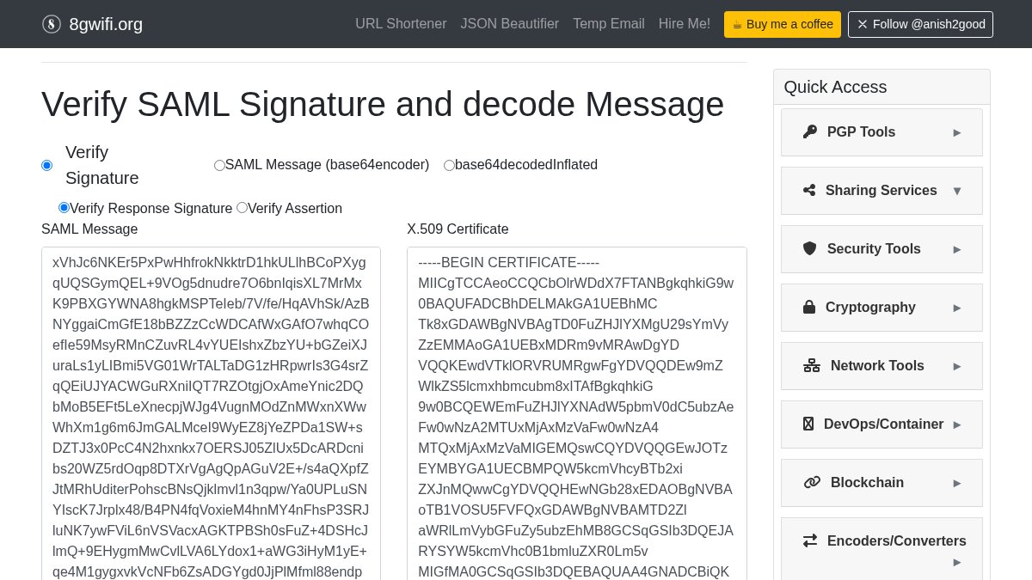Image resolution: width=1032 pixels, height=580 pixels.
Task: Click the DevOps/Container mobile icon
Action: click(x=808, y=424)
